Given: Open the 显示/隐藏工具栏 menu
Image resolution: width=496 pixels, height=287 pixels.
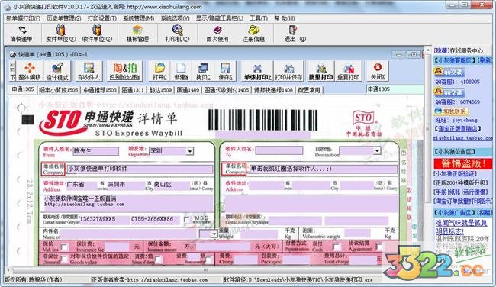Looking at the screenshot, I should pyautogui.click(x=220, y=18).
